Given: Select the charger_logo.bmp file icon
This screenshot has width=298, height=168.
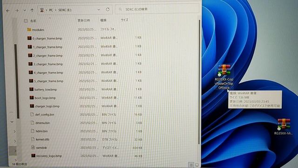Looking at the screenshot, I should pyautogui.click(x=32, y=106).
